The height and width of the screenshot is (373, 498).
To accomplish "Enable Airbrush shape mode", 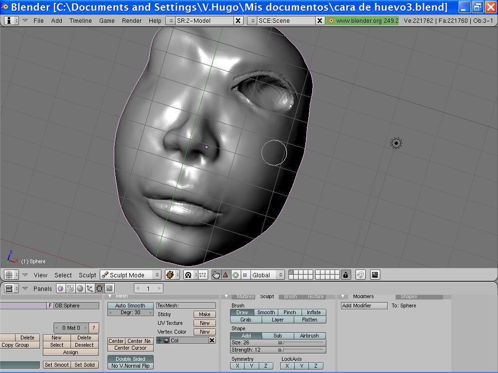I will click(x=309, y=336).
